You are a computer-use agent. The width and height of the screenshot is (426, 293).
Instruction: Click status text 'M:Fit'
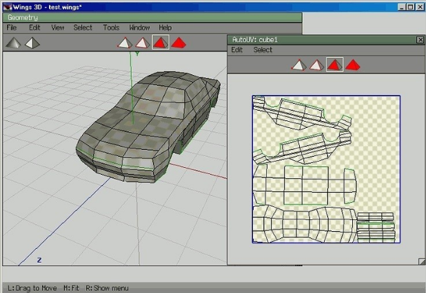click(71, 288)
